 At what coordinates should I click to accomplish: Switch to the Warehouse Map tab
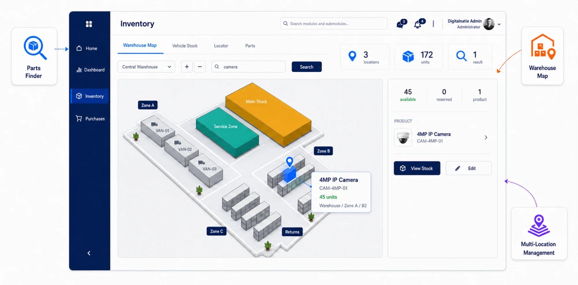point(140,45)
